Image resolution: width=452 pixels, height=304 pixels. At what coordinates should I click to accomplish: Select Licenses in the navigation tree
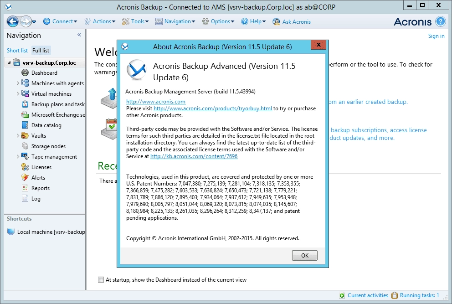tap(41, 167)
